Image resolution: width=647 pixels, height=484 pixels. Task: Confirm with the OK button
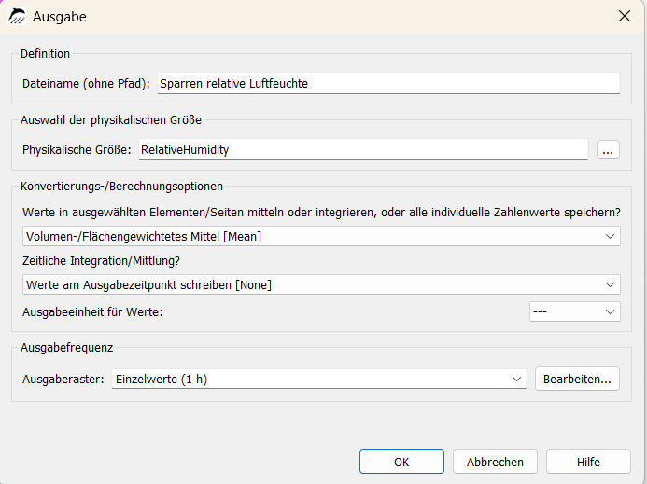401,462
